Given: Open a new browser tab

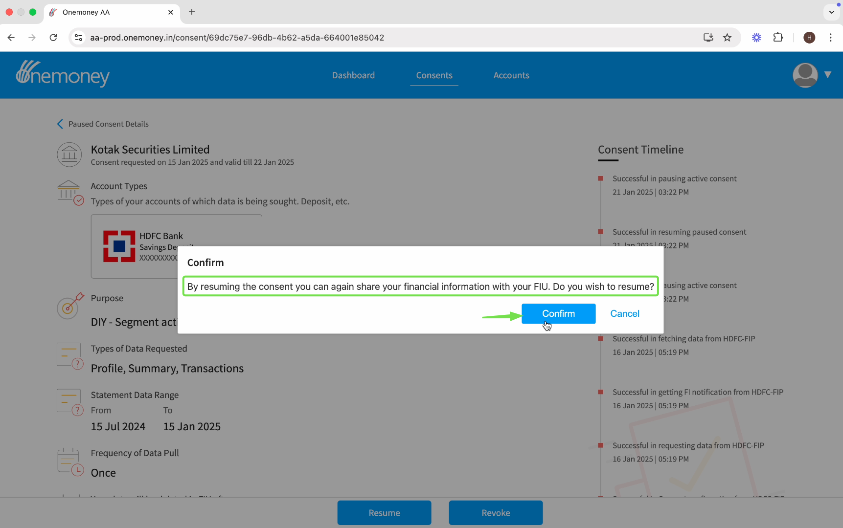Looking at the screenshot, I should [x=192, y=12].
